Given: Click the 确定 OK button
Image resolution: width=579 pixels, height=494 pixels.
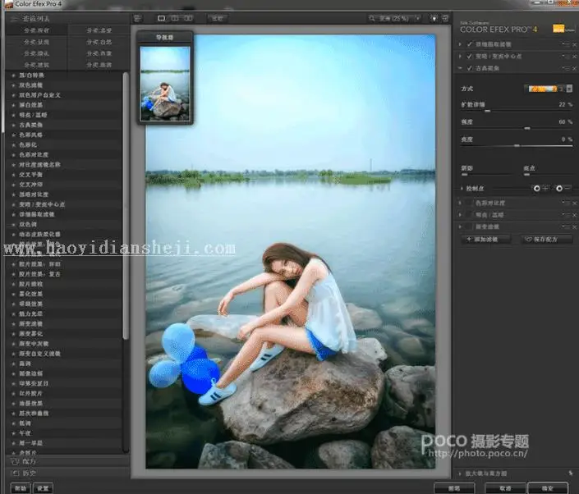Looking at the screenshot, I should (x=548, y=488).
